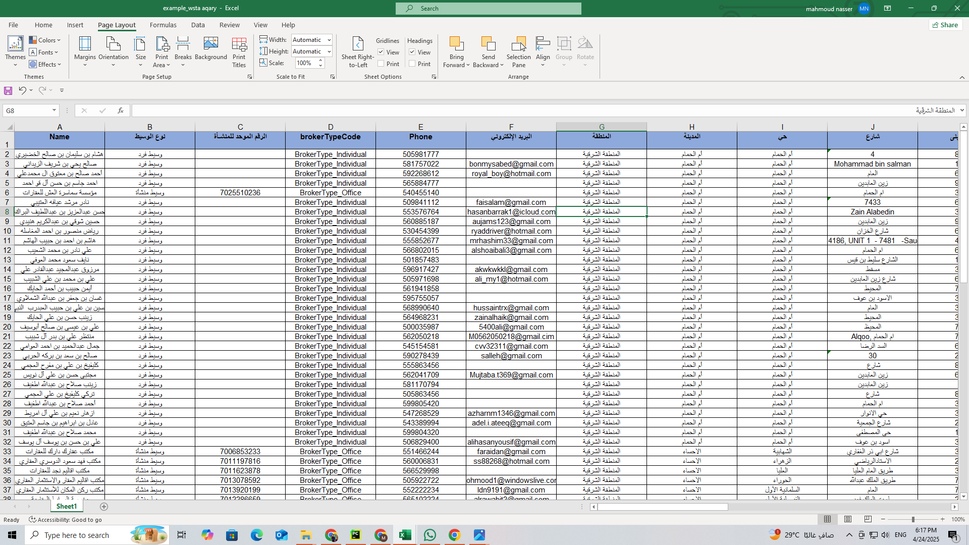
Task: Adjust the zoom level slider
Action: [912, 519]
